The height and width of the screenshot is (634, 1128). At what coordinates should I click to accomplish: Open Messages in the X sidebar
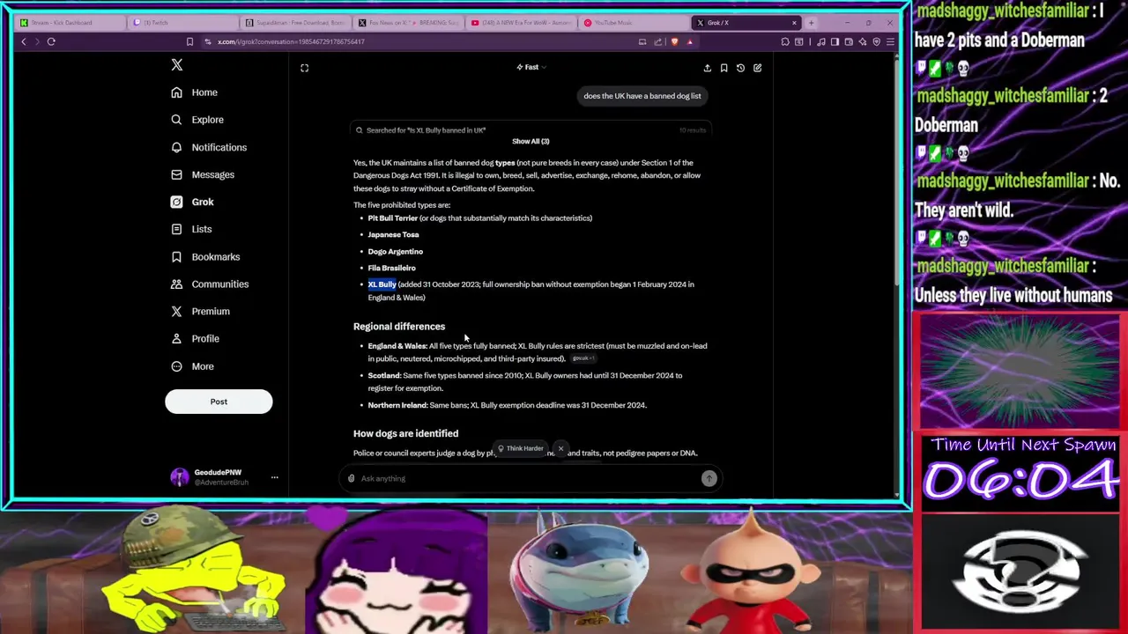(203, 174)
